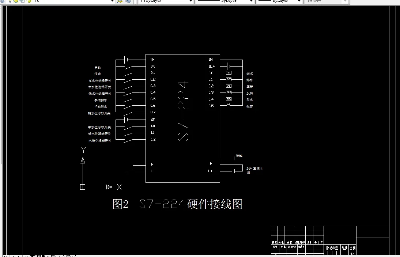Select the 正转 output label
The width and height of the screenshot is (400, 257).
coord(250,87)
